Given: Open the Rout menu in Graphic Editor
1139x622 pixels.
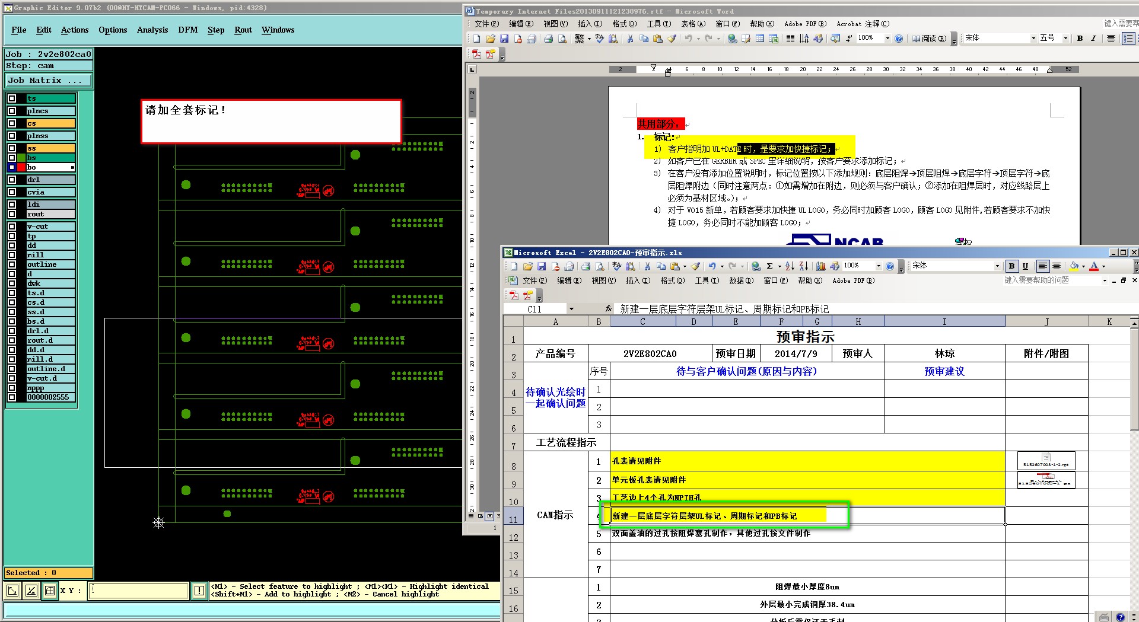Looking at the screenshot, I should [x=243, y=30].
